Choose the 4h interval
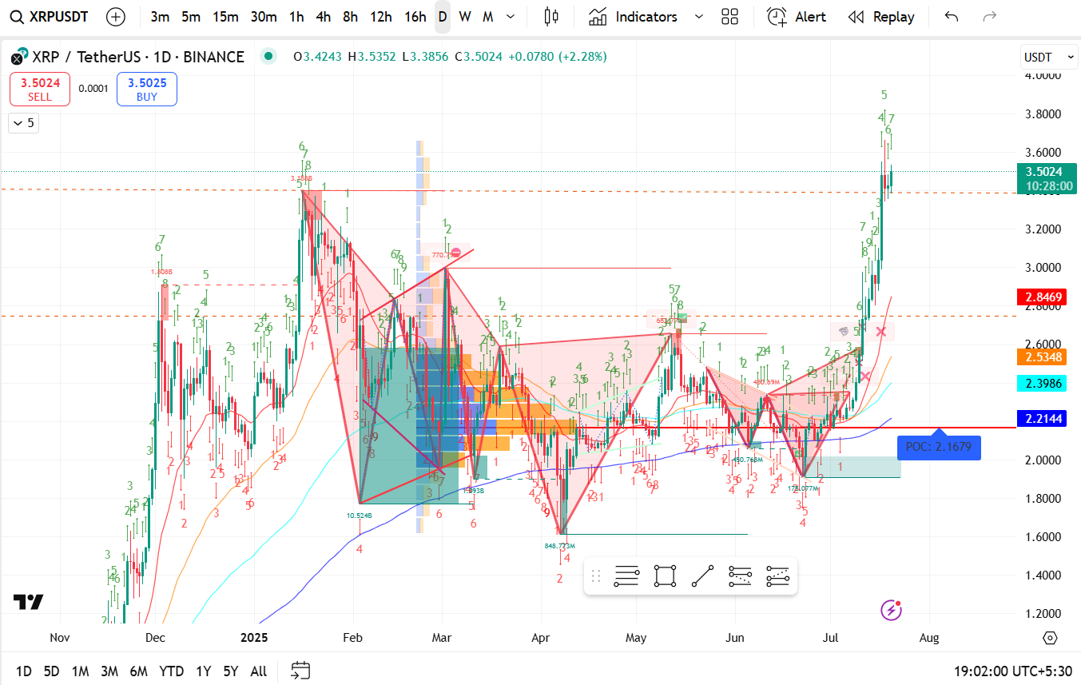The image size is (1081, 685). point(323,17)
